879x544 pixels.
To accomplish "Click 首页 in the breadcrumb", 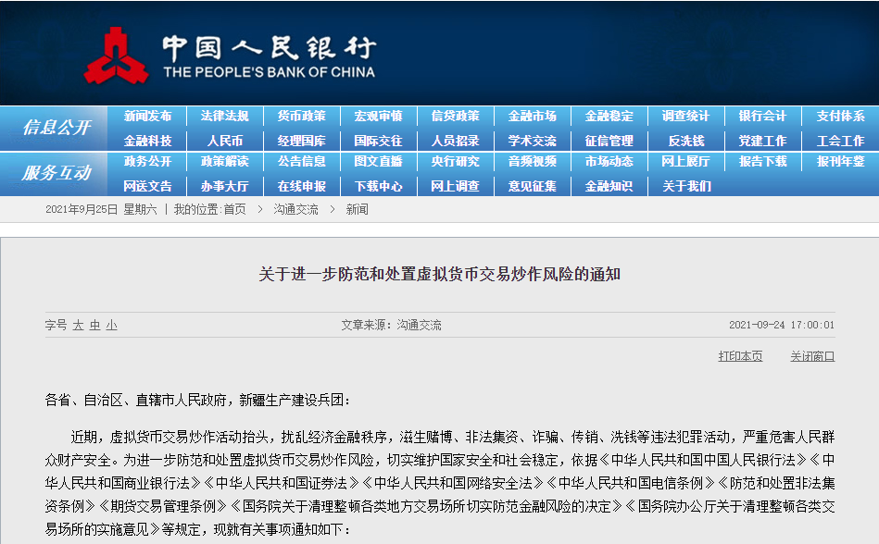I will click(x=234, y=209).
